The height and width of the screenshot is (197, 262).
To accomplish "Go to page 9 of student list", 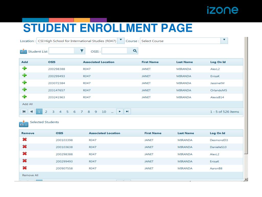I will [x=96, y=112].
